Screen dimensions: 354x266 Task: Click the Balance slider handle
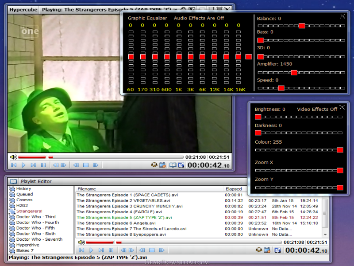302,26
